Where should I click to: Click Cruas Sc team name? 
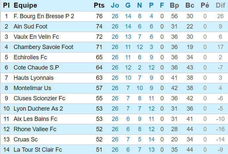(26, 139)
